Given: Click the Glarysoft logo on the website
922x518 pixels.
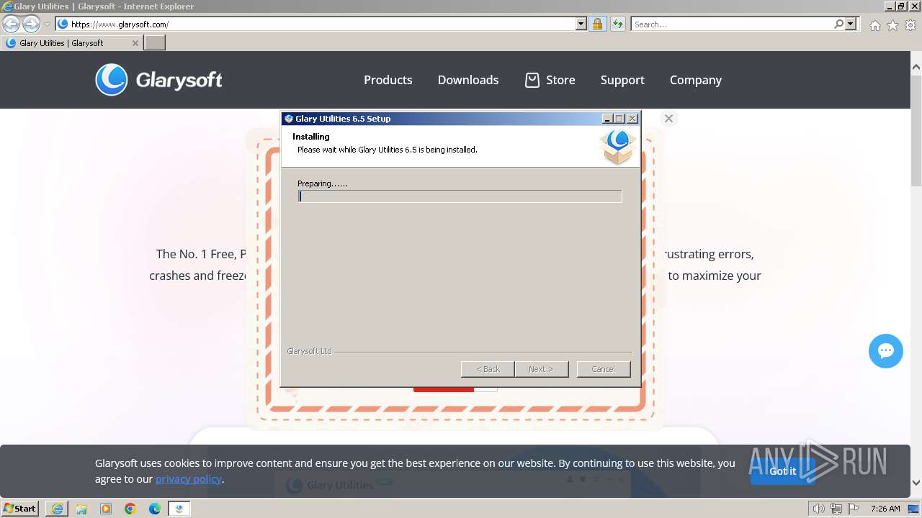Looking at the screenshot, I should click(x=159, y=80).
